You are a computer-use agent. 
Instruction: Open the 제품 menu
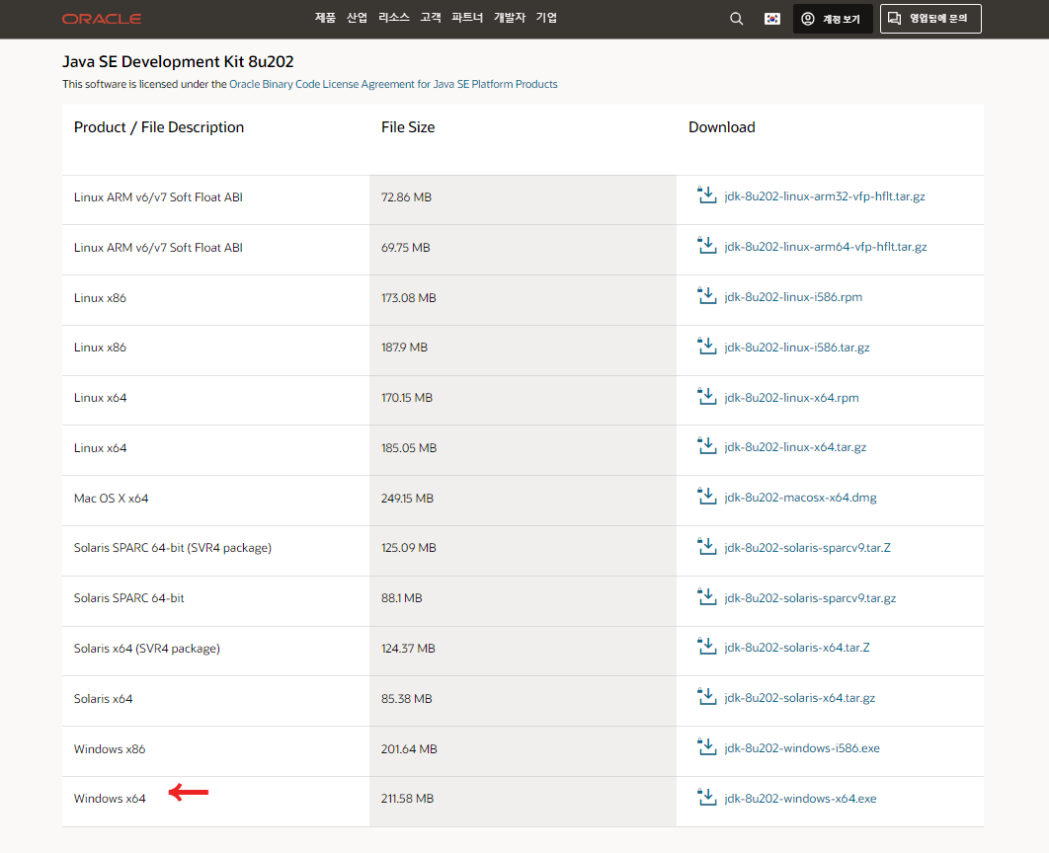[x=325, y=18]
